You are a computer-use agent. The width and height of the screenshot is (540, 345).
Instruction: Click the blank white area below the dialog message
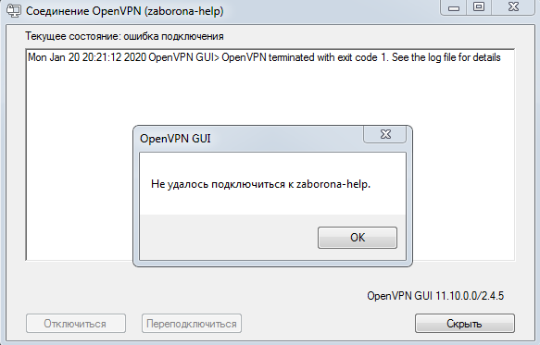(272, 203)
